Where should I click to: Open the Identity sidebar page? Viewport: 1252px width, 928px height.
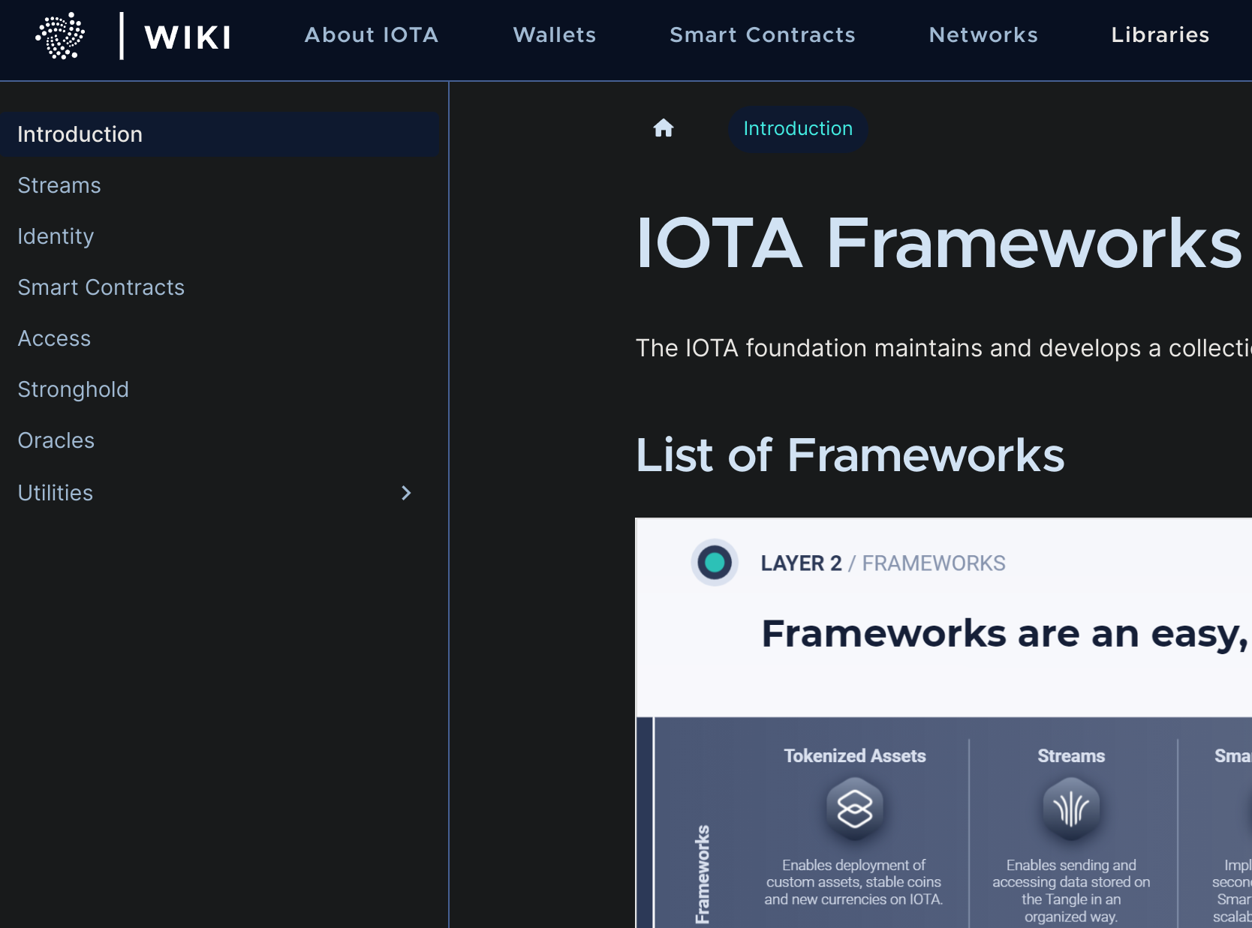[56, 236]
